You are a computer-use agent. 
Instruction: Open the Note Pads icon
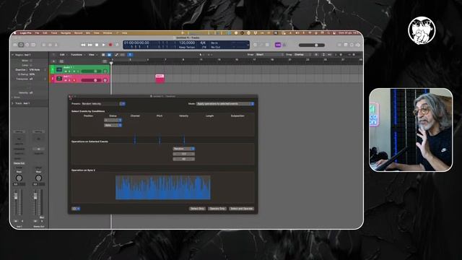coord(346,45)
